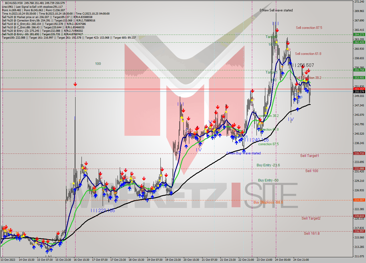Click the '0 New Sell wave started' label
Image resolution: width=366 pixels, height=263 pixels.
(276, 10)
